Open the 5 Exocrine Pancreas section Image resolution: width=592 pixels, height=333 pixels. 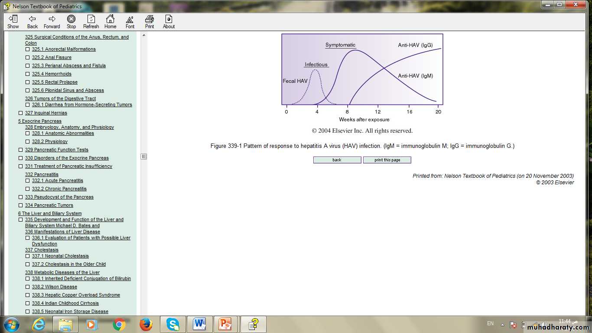point(39,121)
